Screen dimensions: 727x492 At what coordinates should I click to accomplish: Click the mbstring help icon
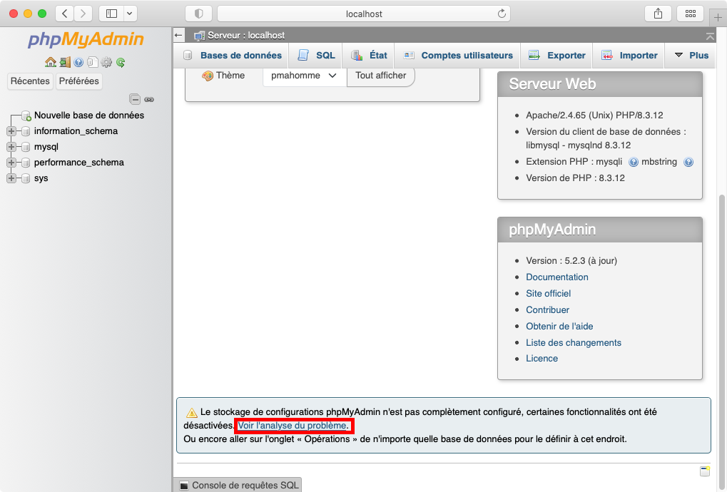pos(688,163)
